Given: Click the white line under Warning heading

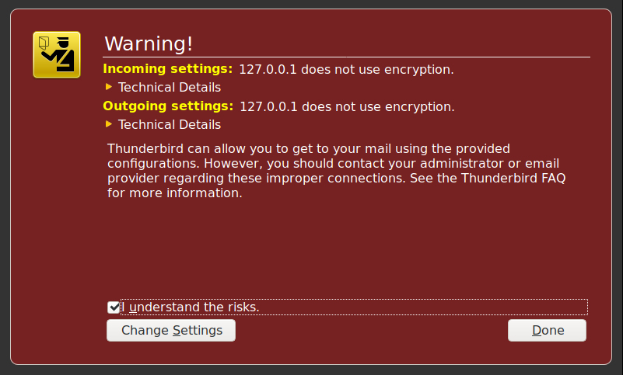Looking at the screenshot, I should [346, 57].
